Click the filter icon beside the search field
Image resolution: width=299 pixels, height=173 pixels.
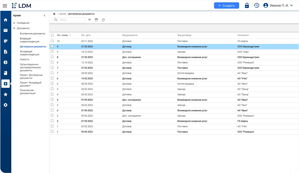click(x=89, y=20)
